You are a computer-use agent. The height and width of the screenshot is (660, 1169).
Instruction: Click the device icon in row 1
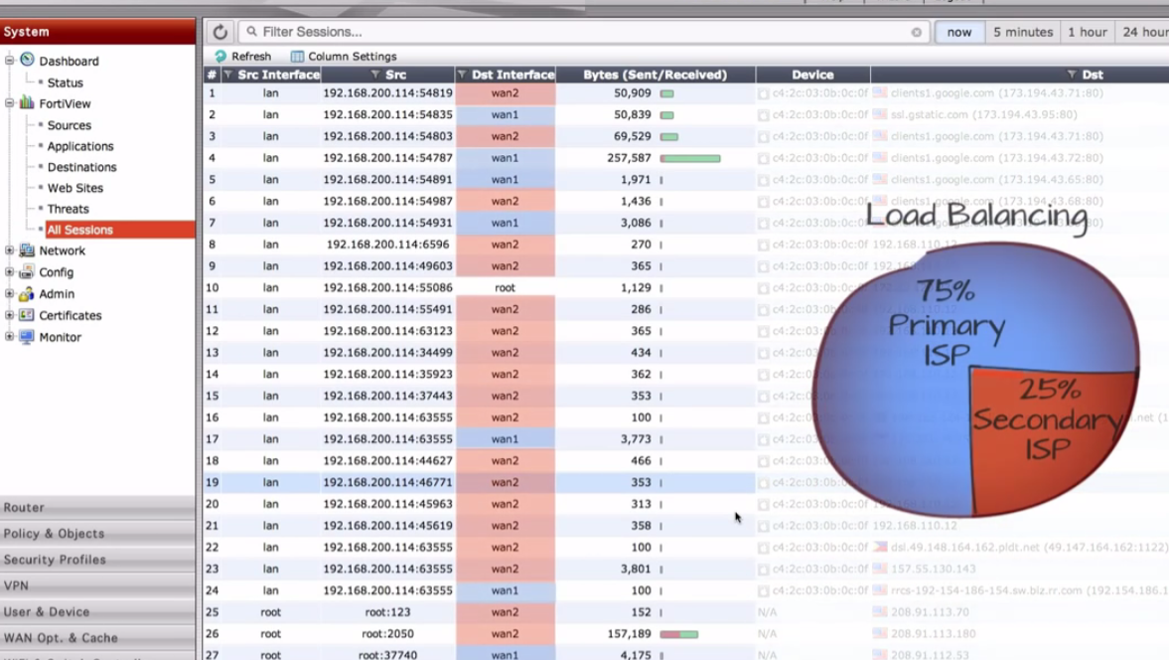764,94
